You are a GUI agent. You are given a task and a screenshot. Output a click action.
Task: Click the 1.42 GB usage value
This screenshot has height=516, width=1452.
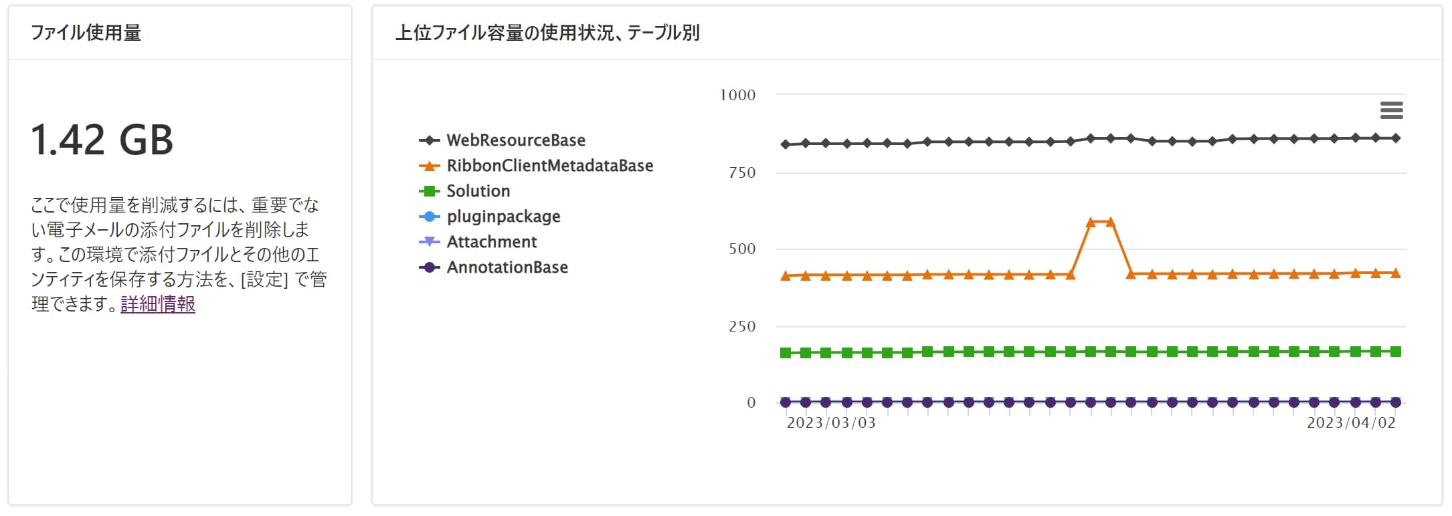tap(104, 140)
